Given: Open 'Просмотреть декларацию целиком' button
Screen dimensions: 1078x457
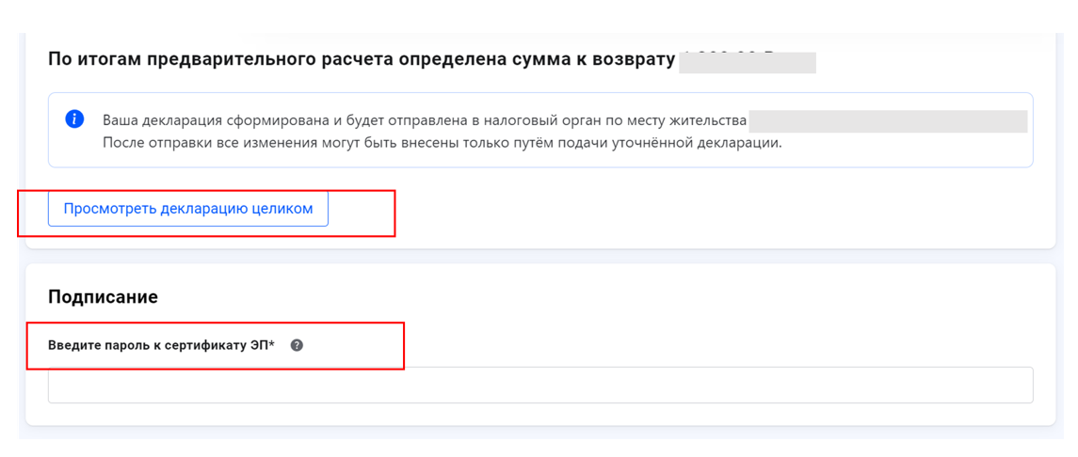Looking at the screenshot, I should (x=188, y=209).
